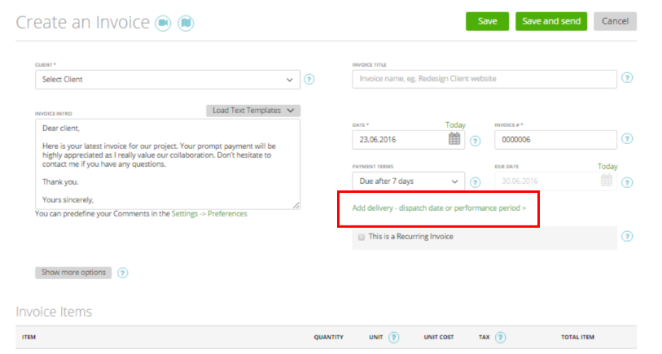Open the guide book icon beside the title

186,23
